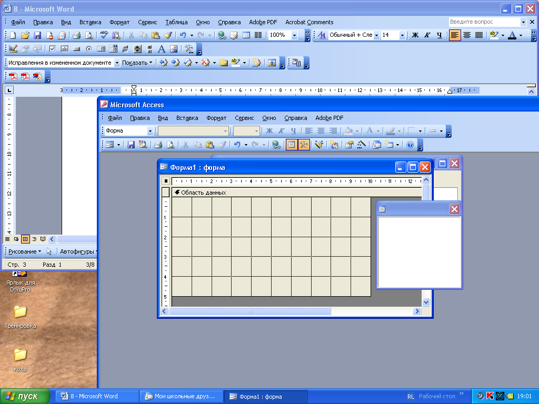This screenshot has height=404, width=539.
Task: Open the 'Тренировка' desktop folder
Action: [21, 316]
